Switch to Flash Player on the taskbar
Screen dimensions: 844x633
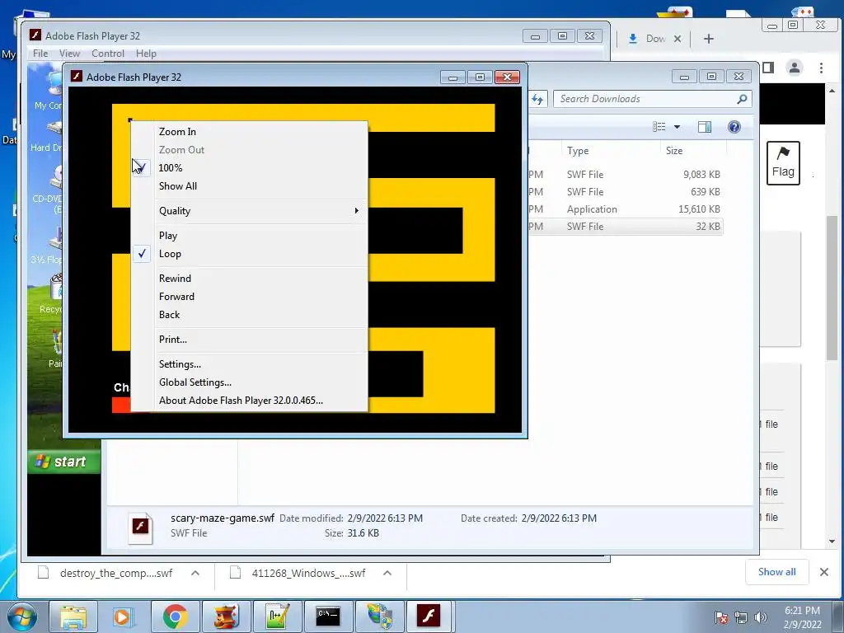pyautogui.click(x=429, y=617)
